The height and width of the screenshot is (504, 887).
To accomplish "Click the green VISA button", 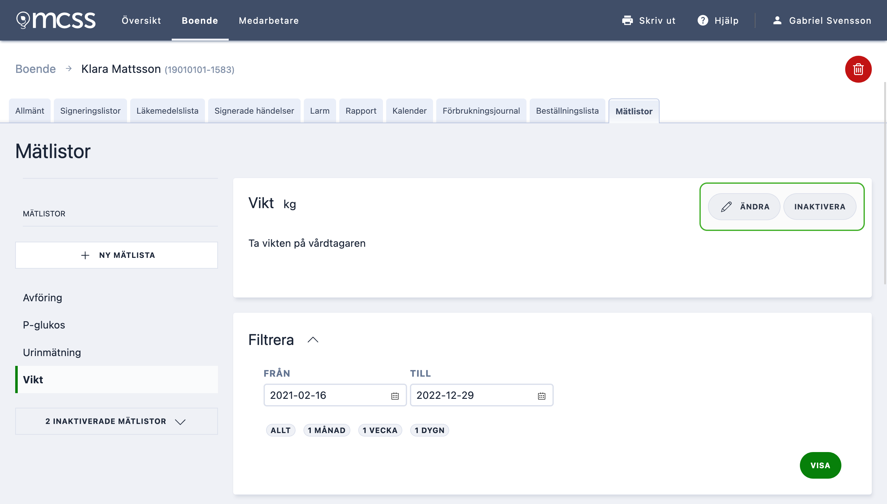I will [820, 465].
